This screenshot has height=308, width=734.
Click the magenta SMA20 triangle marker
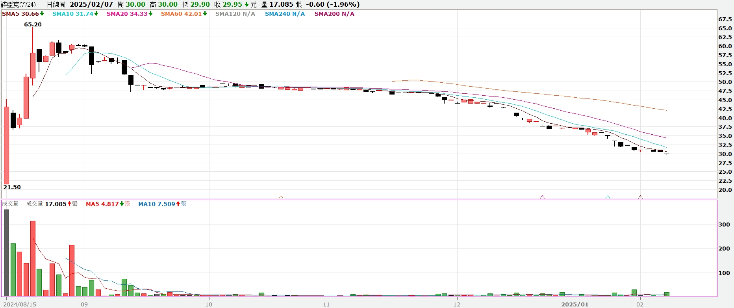click(x=542, y=197)
